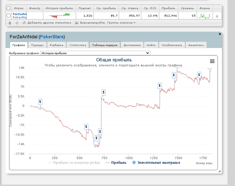The image size is (235, 186).
Task: Click the trash delete icon below the table
Action: point(10,23)
